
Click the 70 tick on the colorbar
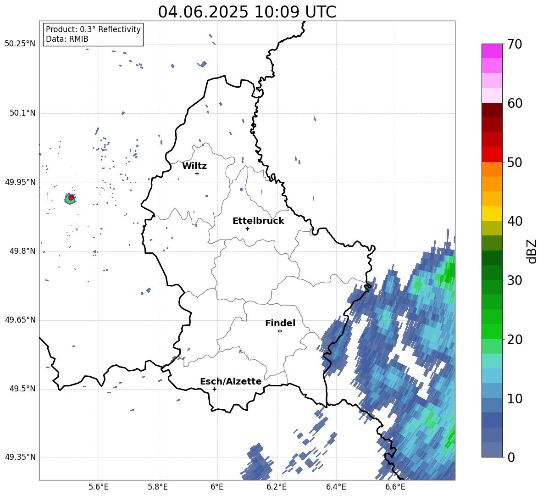point(515,44)
